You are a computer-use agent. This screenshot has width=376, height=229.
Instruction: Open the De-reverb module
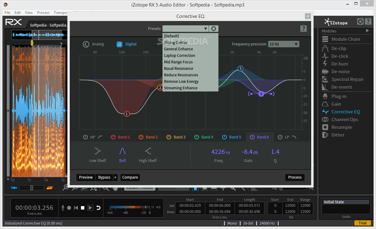point(337,87)
